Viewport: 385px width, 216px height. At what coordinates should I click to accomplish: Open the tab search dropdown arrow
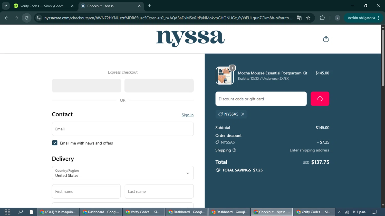6,6
